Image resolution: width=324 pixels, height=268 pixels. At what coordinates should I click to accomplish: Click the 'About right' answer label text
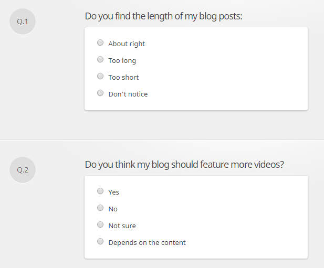coord(127,44)
